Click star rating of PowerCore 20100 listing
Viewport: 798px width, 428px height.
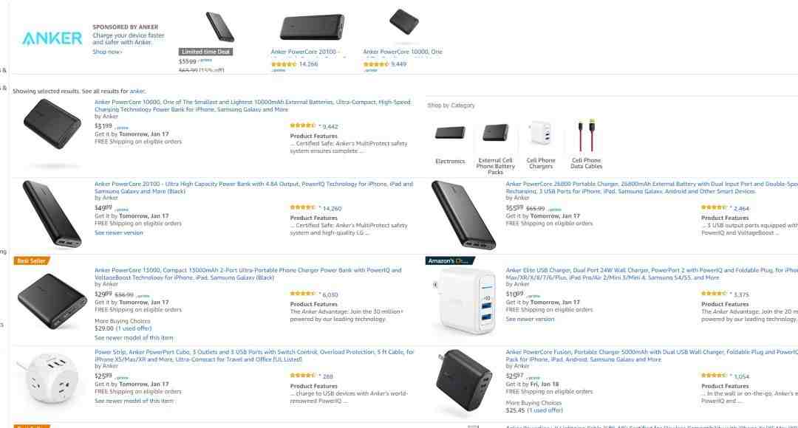pyautogui.click(x=303, y=207)
